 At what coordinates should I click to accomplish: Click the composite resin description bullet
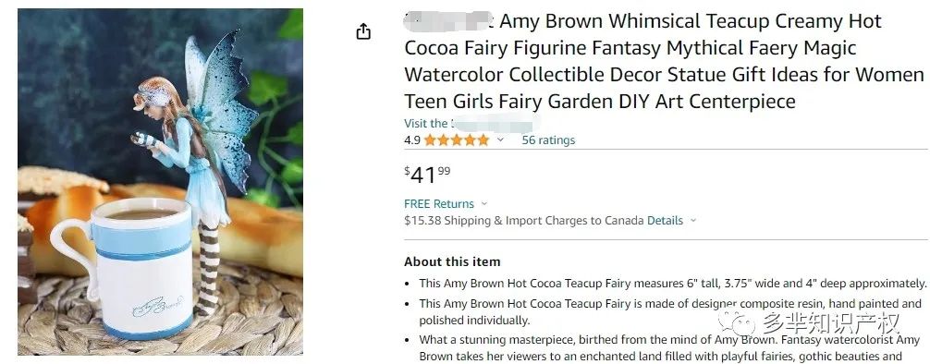[670, 312]
